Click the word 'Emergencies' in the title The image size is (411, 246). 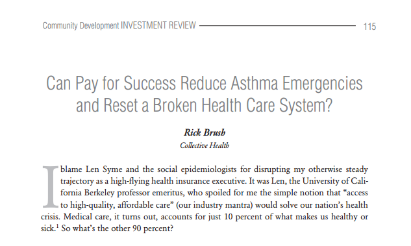click(x=323, y=83)
